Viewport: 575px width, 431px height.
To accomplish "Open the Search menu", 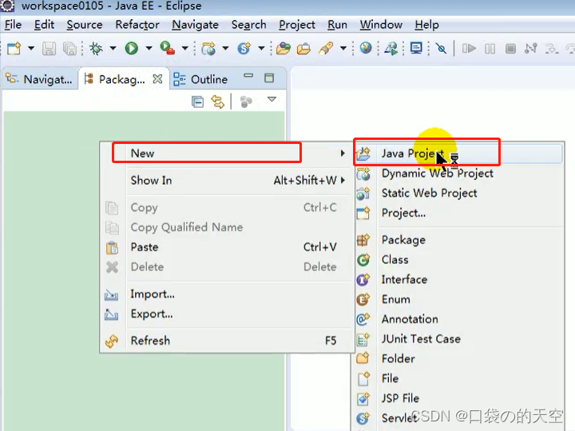I will coord(248,25).
